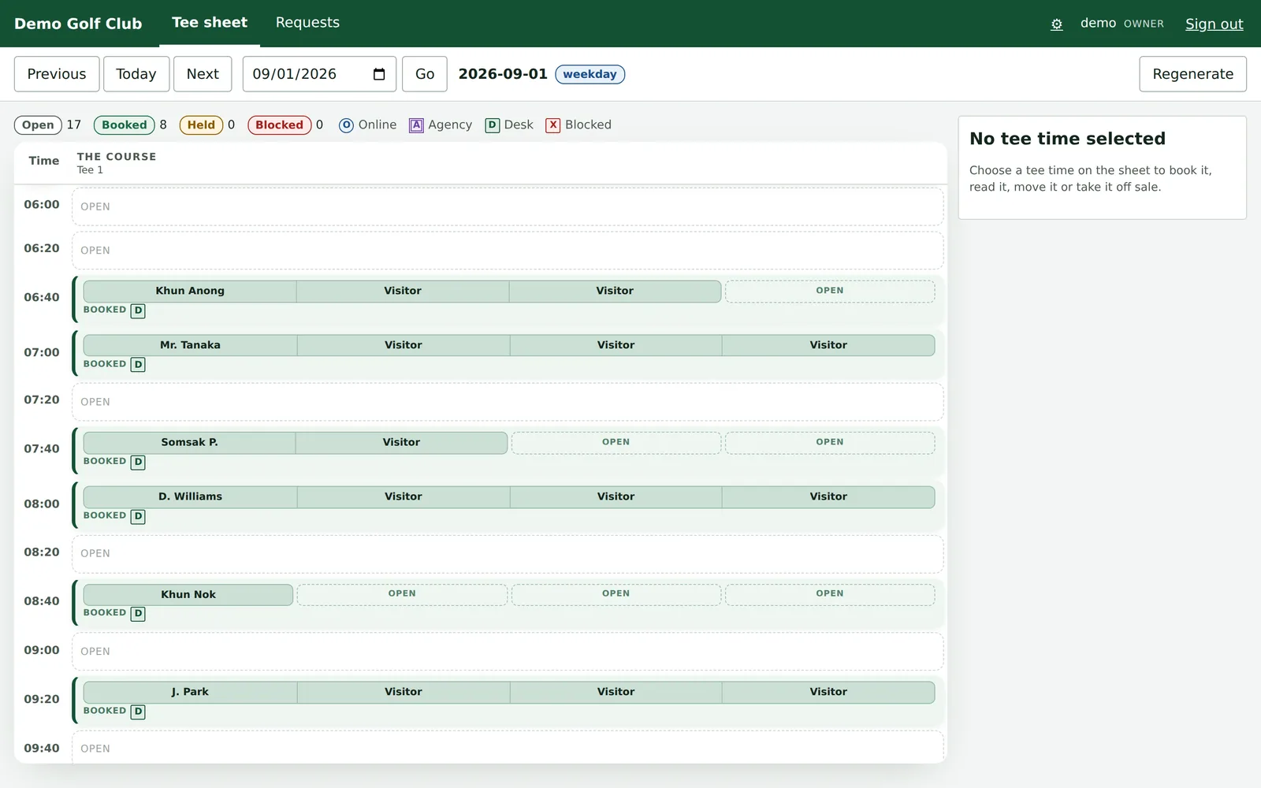
Task: Click last Visitor slot at 07:00
Action: click(828, 346)
